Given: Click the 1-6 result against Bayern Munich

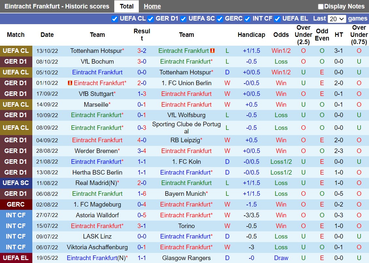Looking at the screenshot, I should [142, 193].
